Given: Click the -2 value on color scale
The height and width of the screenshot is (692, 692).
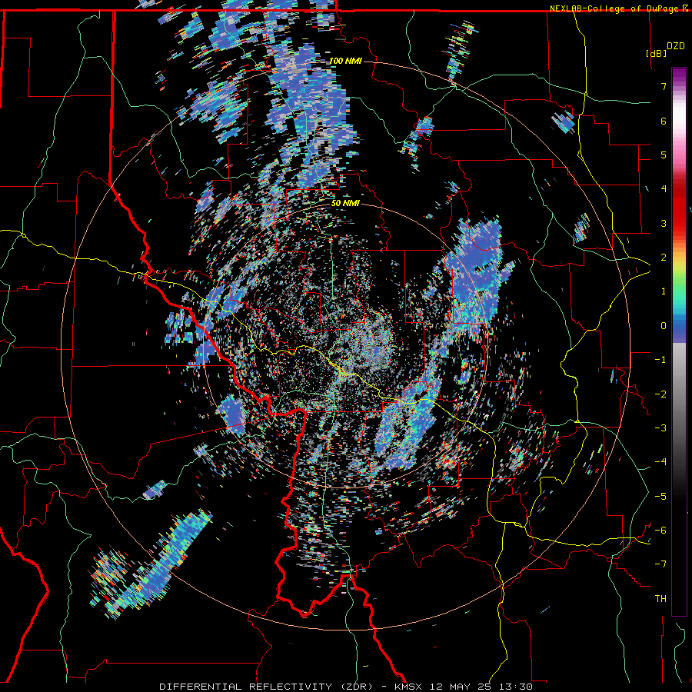Looking at the screenshot, I should click(x=660, y=394).
